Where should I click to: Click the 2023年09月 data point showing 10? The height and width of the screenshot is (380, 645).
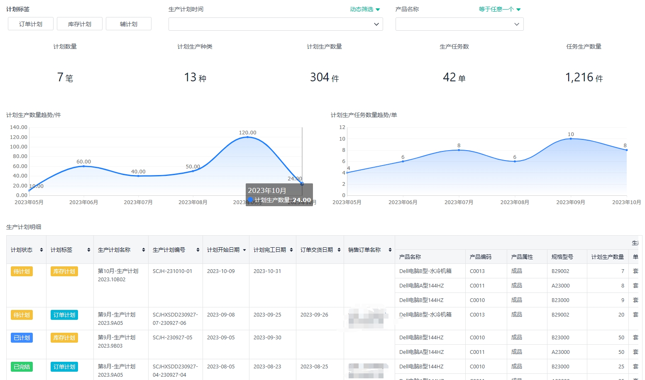pyautogui.click(x=571, y=139)
